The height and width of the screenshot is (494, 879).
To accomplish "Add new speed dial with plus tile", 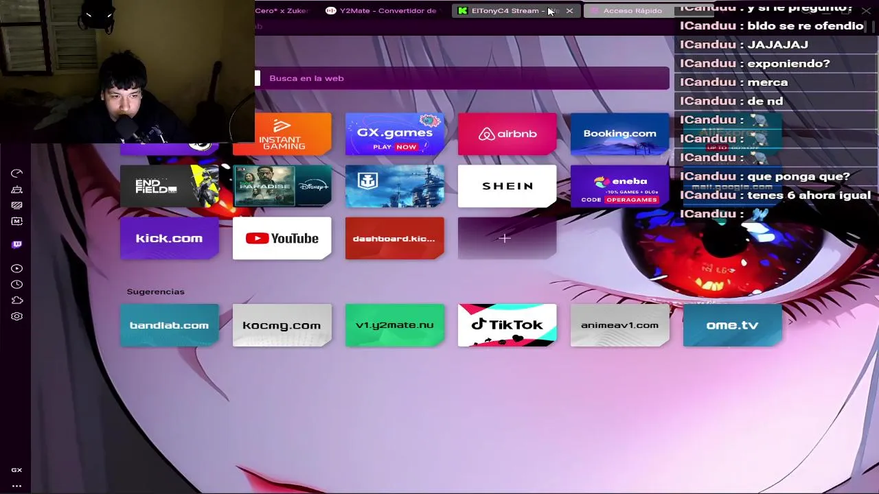I will 507,238.
